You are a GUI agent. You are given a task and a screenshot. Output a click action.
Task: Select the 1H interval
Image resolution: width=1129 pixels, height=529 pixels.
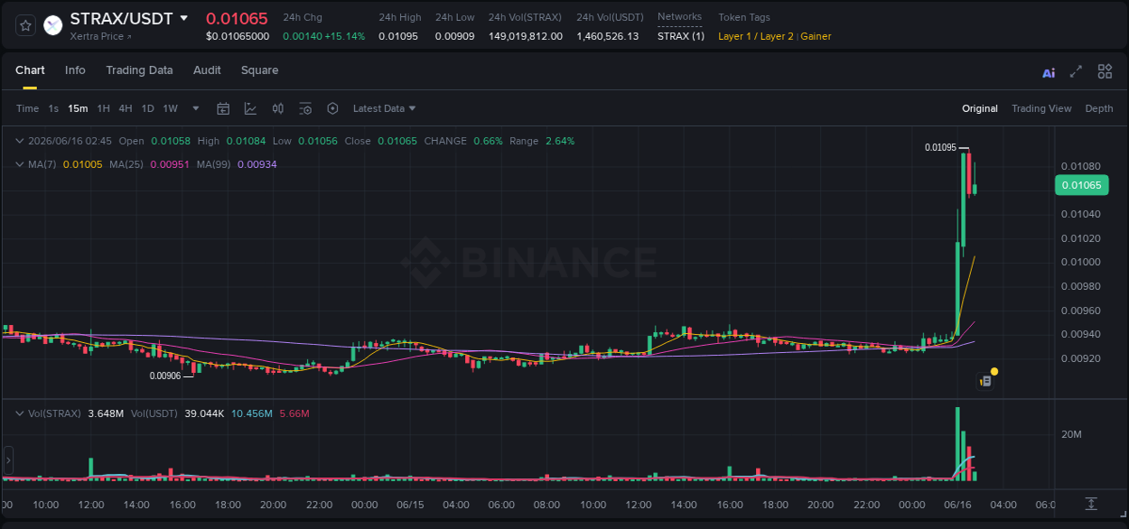coord(103,108)
